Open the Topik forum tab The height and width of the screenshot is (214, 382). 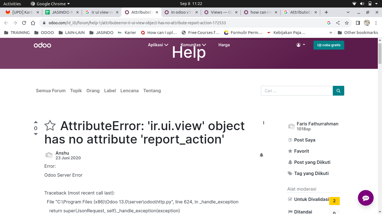(76, 91)
